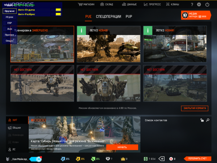This screenshot has width=217, height=163.
Task: Click the contacts list lock icon
Action: point(202,120)
